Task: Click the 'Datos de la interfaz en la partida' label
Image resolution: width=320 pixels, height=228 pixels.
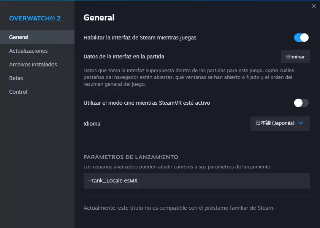Action: (x=124, y=57)
